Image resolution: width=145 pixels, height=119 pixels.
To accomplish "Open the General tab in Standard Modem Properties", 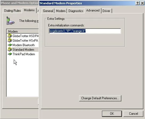I will (x=48, y=11).
